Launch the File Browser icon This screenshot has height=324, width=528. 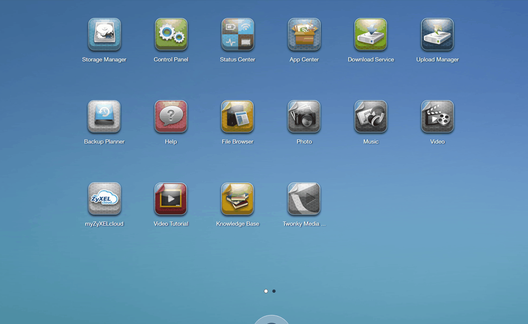coord(237,116)
